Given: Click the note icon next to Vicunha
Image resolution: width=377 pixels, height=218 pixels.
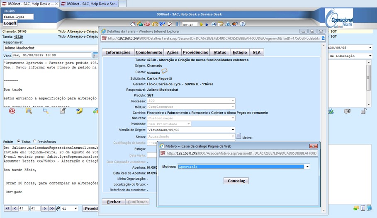Looking at the screenshot, I should coord(164,72).
